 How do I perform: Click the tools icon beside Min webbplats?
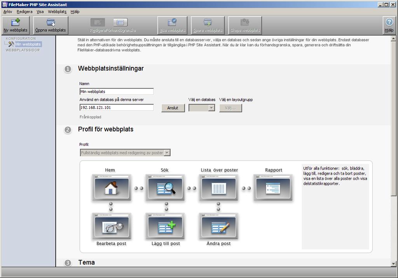pos(11,44)
